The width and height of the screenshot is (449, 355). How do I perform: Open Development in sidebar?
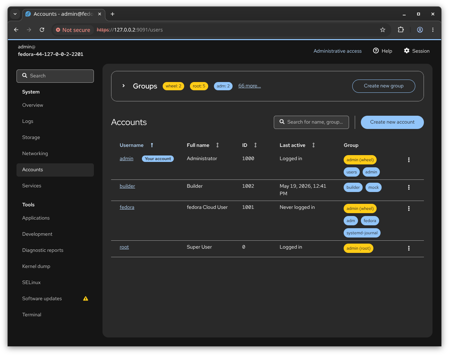coord(55,234)
